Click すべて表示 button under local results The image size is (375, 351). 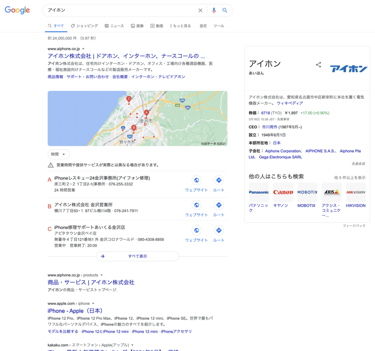137,256
